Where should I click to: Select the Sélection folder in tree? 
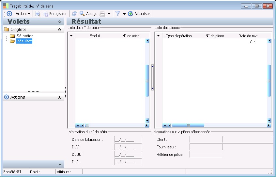[25, 36]
